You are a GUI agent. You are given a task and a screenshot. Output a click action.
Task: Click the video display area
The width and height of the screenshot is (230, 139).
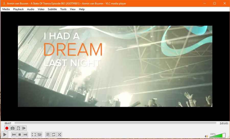point(115,66)
